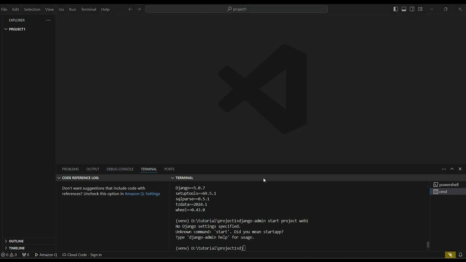Open panel views and more actions menu
Image resolution: width=466 pixels, height=262 pixels.
pos(444,169)
